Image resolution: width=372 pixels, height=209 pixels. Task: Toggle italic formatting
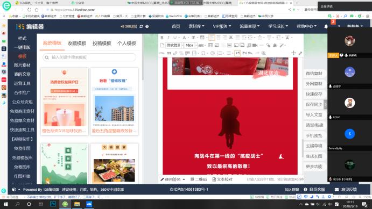click(168, 38)
